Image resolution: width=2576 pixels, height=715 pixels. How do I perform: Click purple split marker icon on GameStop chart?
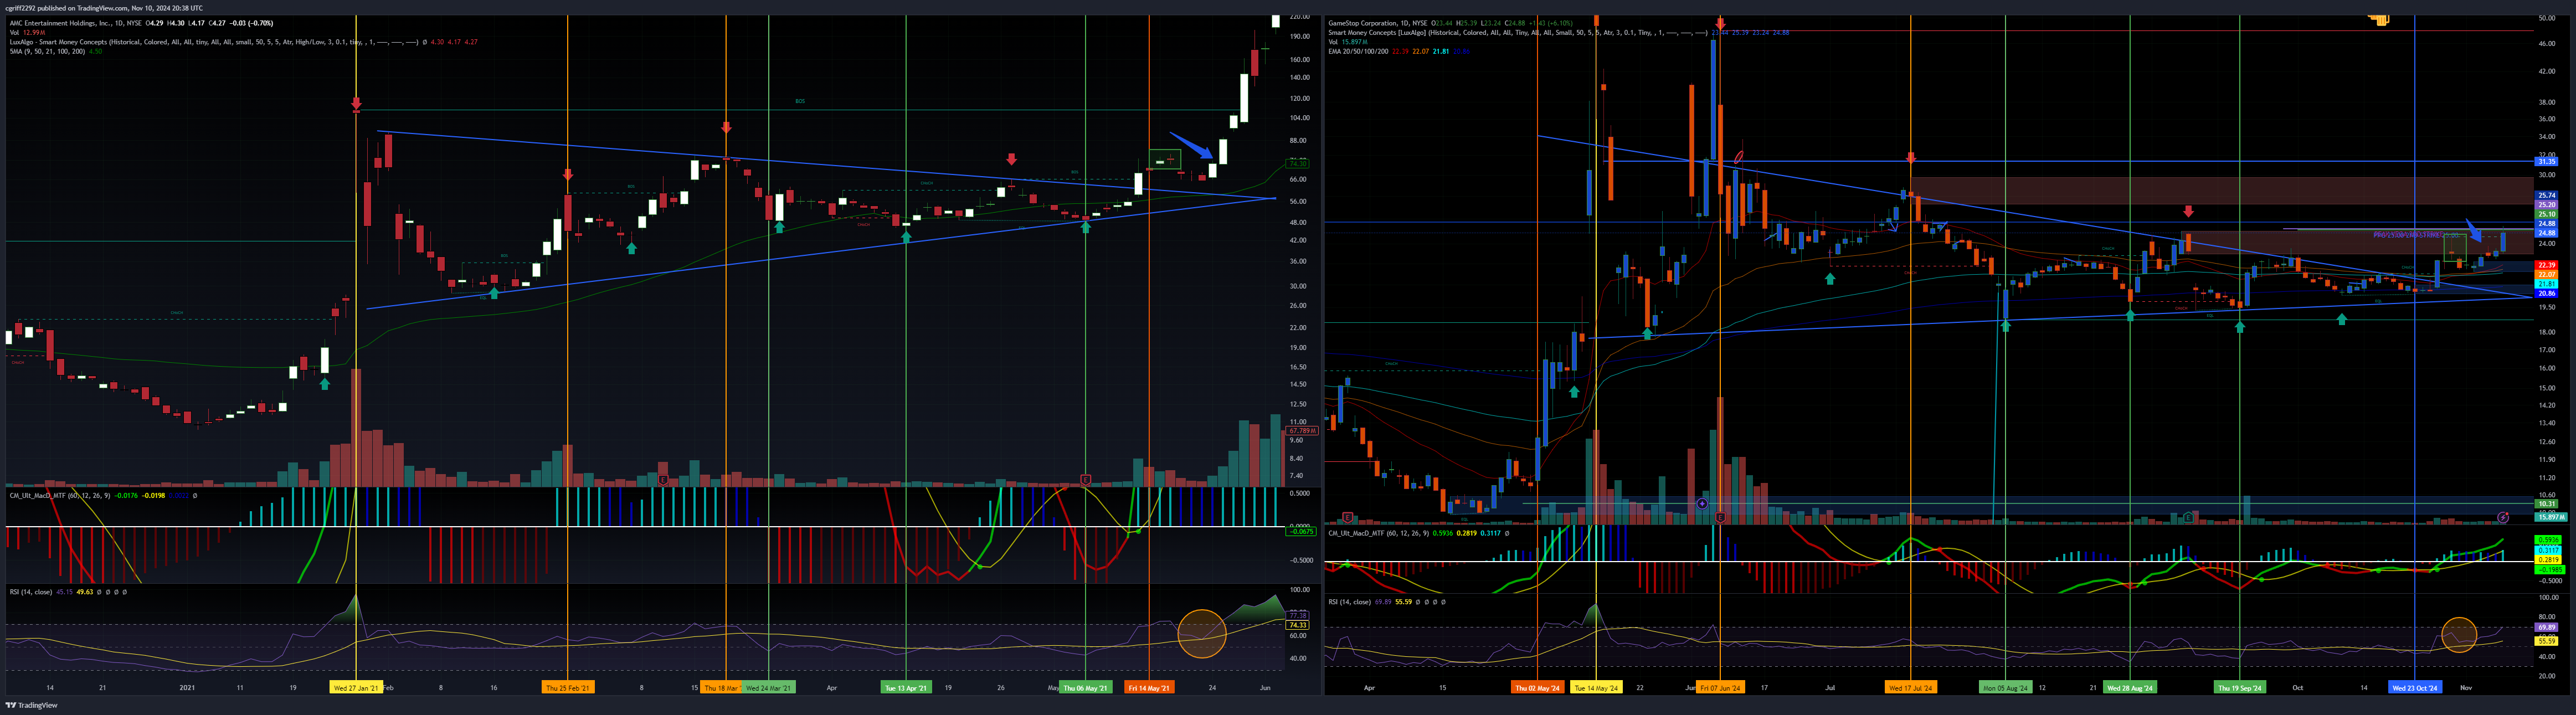(x=1702, y=503)
